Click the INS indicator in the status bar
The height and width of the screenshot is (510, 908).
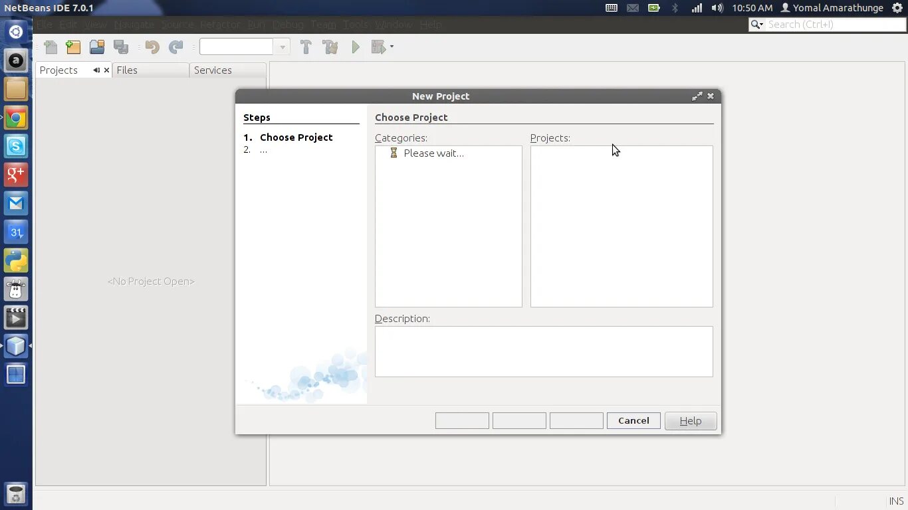pos(896,501)
